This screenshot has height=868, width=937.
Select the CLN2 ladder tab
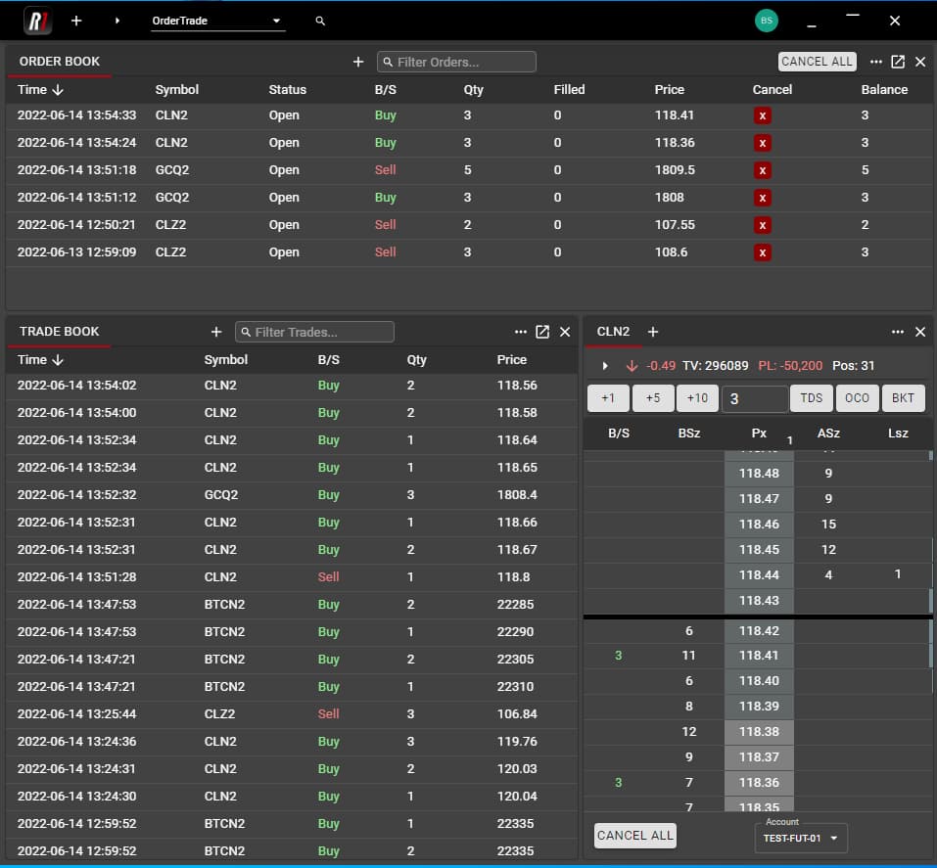pos(613,332)
